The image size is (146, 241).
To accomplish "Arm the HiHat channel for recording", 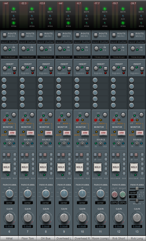I will coord(12,133).
